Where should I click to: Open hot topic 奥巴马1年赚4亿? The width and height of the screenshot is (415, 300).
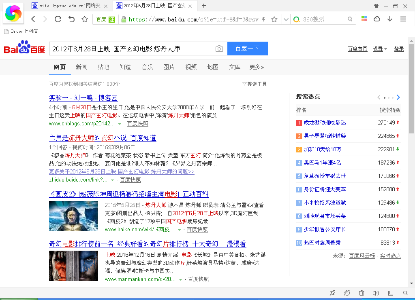coord(322,163)
